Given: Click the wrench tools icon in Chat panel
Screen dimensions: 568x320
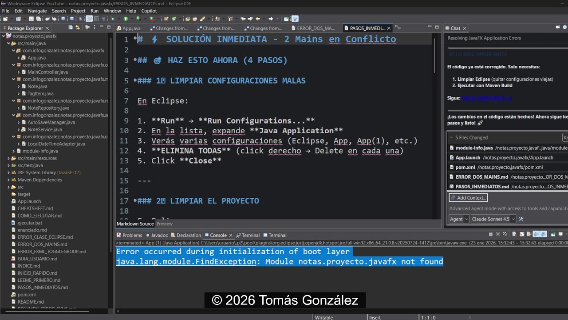Looking at the screenshot, I should point(521,219).
